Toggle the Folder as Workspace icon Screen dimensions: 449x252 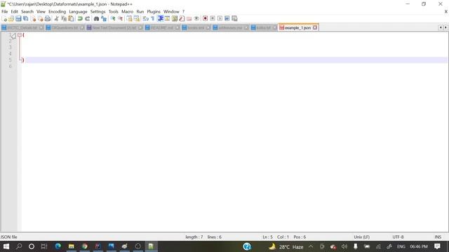point(189,19)
